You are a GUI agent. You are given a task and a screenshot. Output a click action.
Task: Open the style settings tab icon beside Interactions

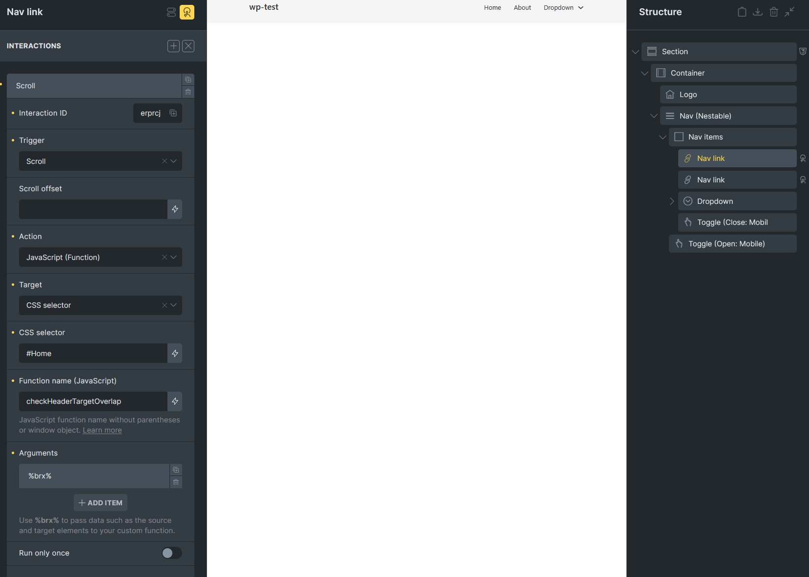(x=171, y=12)
